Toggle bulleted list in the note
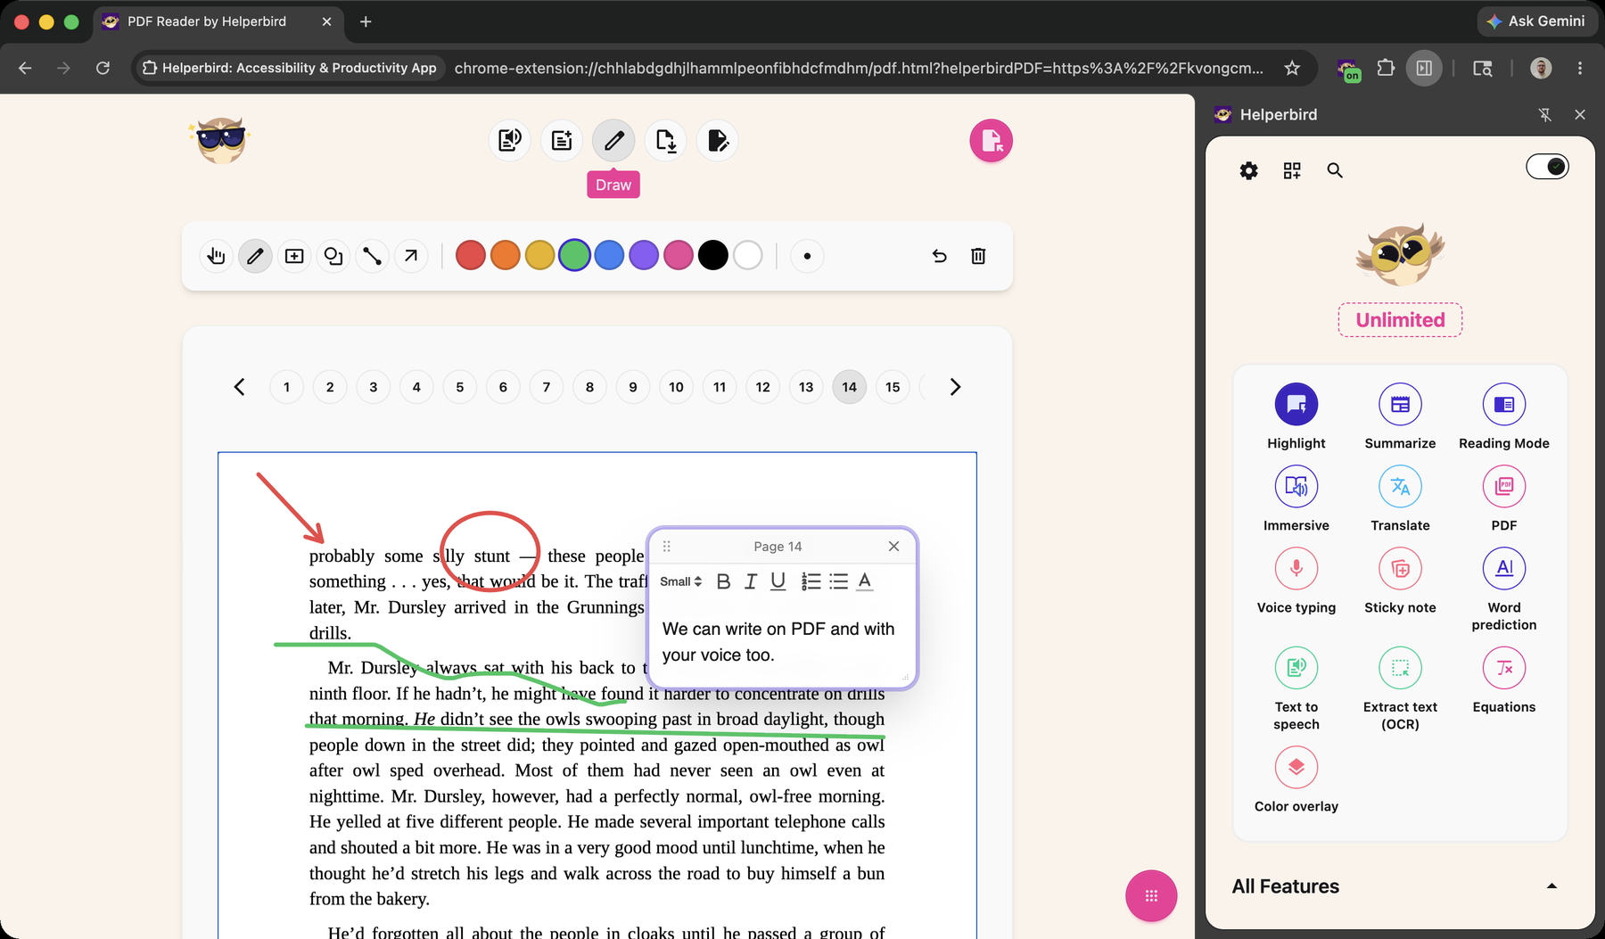Image resolution: width=1605 pixels, height=939 pixels. tap(838, 581)
